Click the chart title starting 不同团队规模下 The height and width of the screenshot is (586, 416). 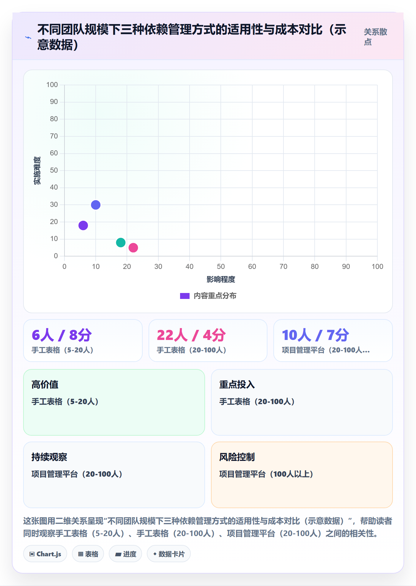point(192,37)
